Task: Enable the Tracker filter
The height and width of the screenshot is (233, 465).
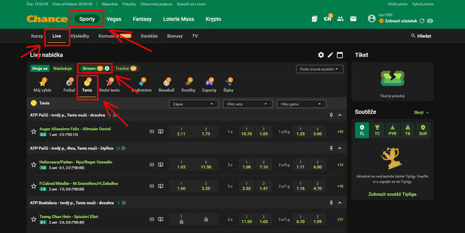Action: (126, 68)
